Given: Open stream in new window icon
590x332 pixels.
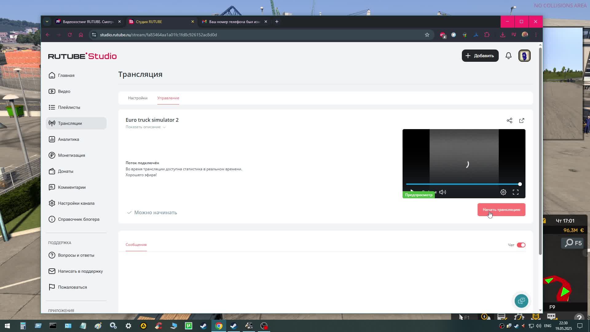Looking at the screenshot, I should point(522,121).
